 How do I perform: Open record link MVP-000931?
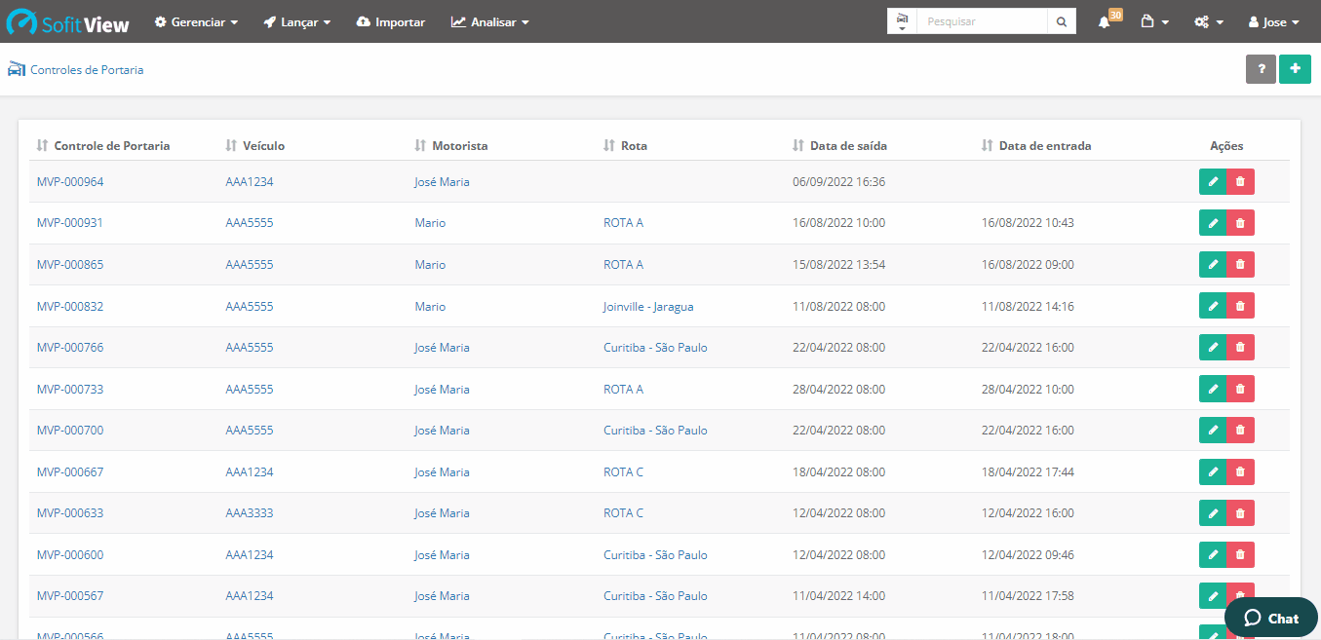[70, 223]
